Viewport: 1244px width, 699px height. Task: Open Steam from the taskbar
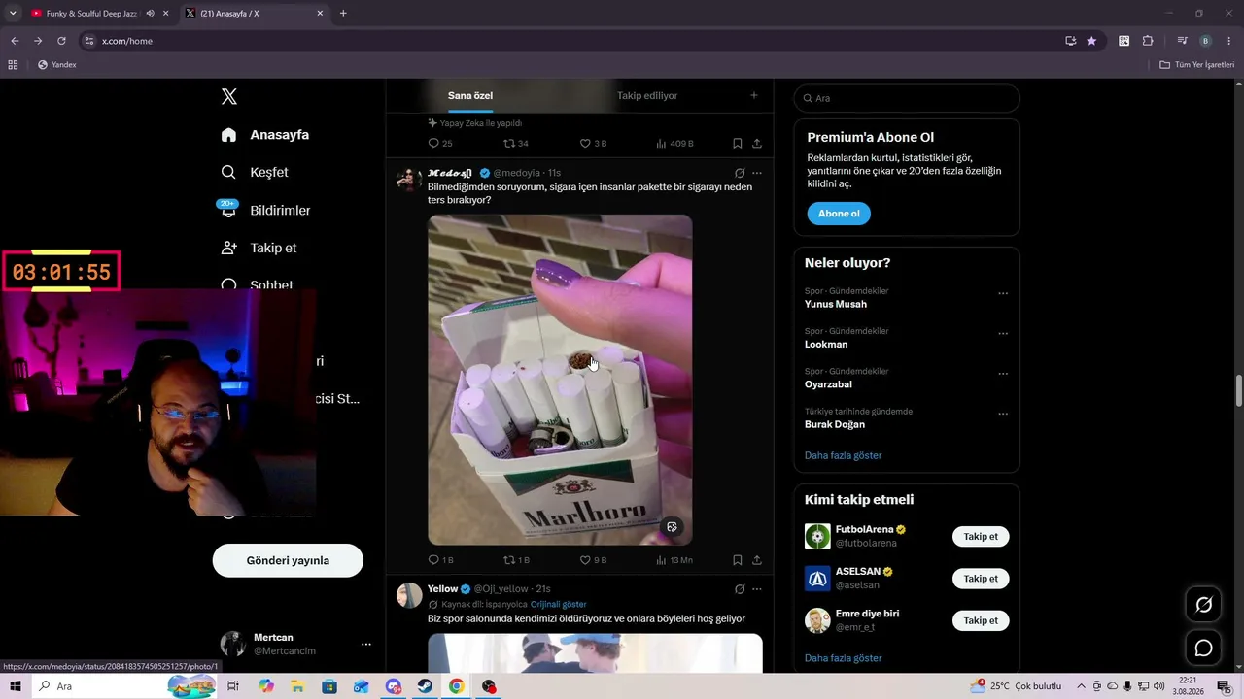click(x=425, y=686)
